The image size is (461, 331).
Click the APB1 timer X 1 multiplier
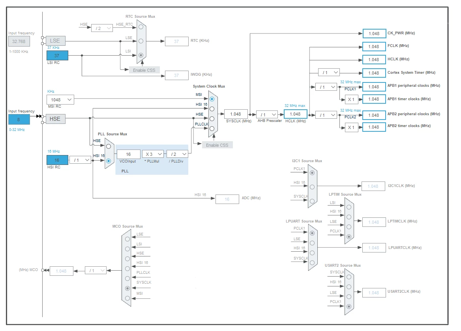(352, 99)
